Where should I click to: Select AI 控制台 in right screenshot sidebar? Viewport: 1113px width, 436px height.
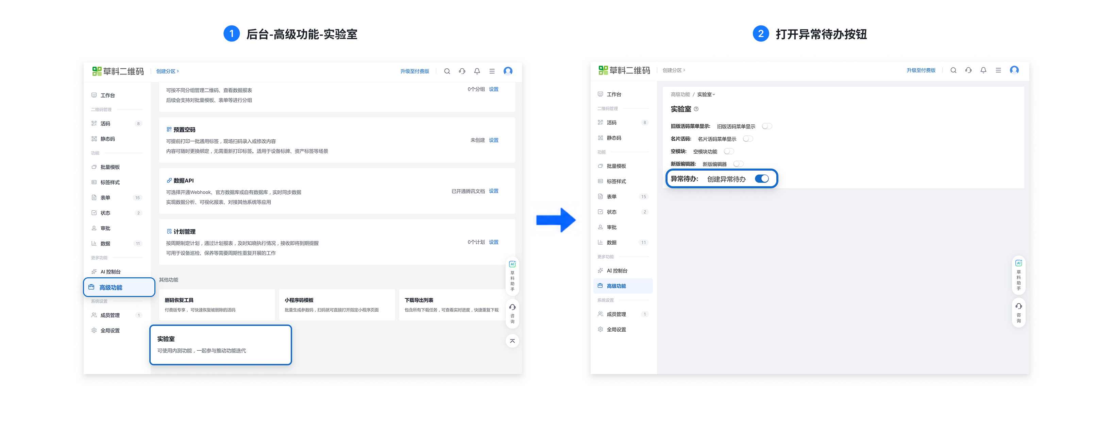623,271
